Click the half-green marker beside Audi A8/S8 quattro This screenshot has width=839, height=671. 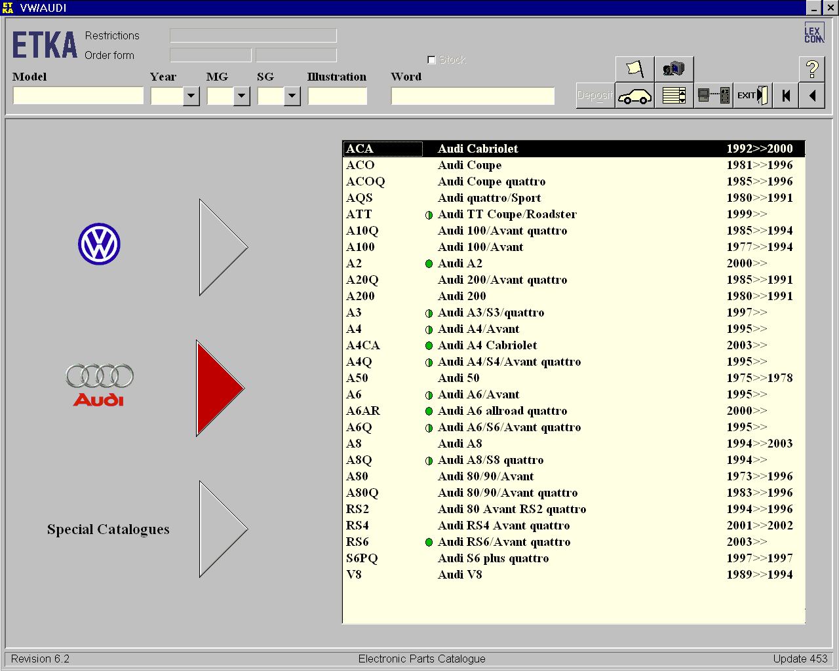429,461
